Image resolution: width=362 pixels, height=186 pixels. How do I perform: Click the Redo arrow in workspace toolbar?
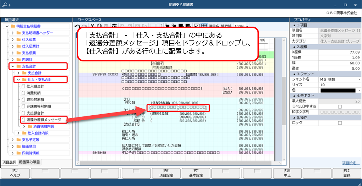tap(84, 26)
